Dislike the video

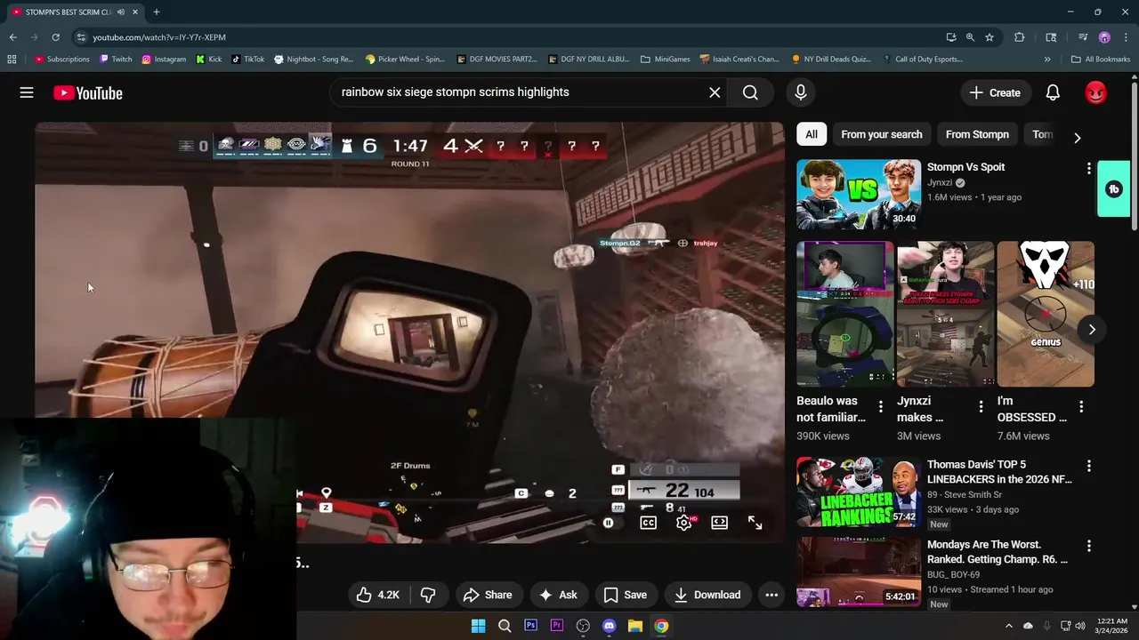[x=428, y=595]
